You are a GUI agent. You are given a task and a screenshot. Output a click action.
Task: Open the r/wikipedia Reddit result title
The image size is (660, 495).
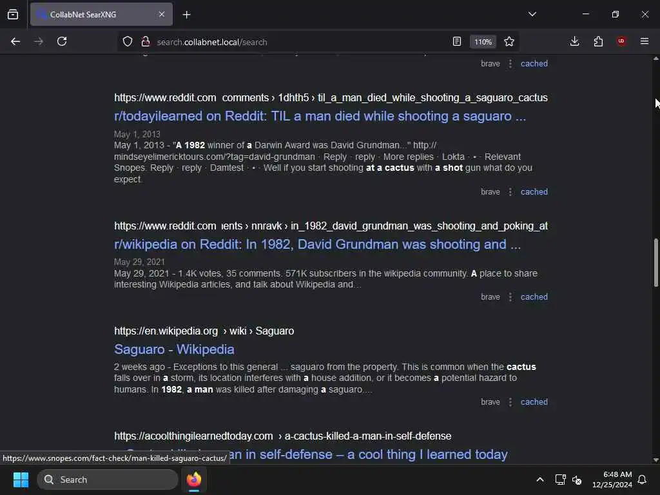click(317, 244)
